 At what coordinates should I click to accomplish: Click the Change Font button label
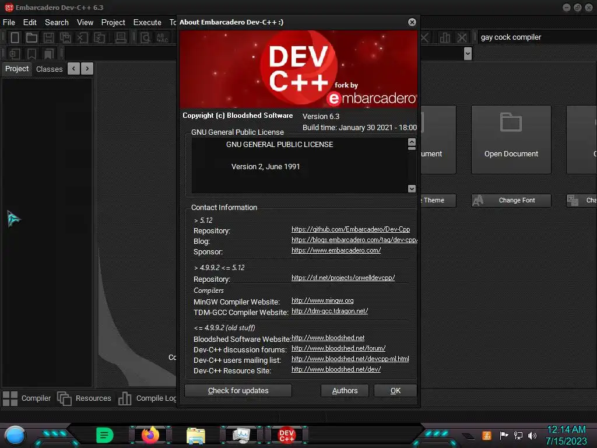(517, 201)
